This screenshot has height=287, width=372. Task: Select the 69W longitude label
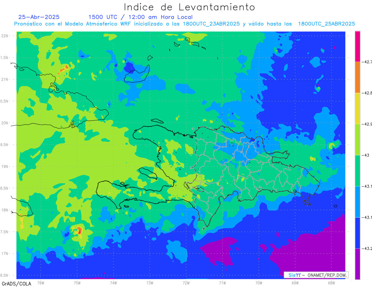(295, 283)
